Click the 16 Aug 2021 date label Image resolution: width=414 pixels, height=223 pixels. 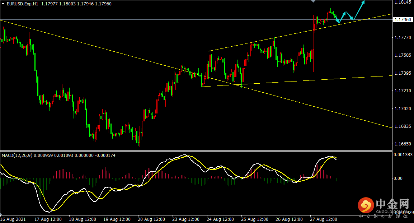coord(13,219)
